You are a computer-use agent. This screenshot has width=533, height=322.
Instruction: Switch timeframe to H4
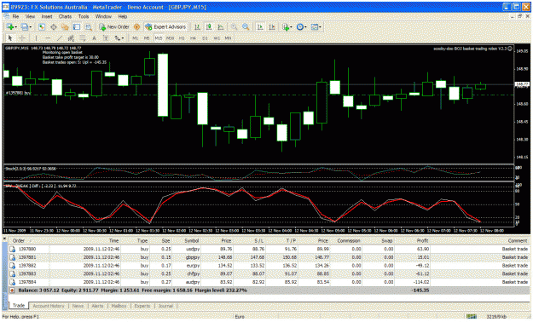coord(193,38)
